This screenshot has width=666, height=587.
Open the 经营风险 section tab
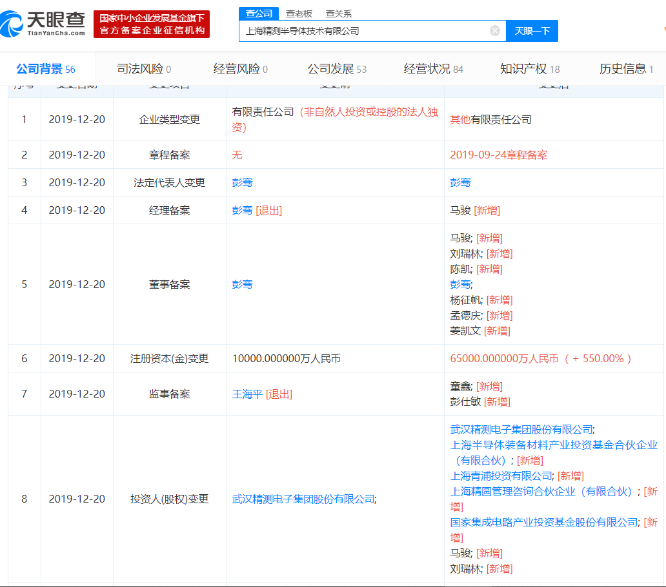tap(240, 69)
